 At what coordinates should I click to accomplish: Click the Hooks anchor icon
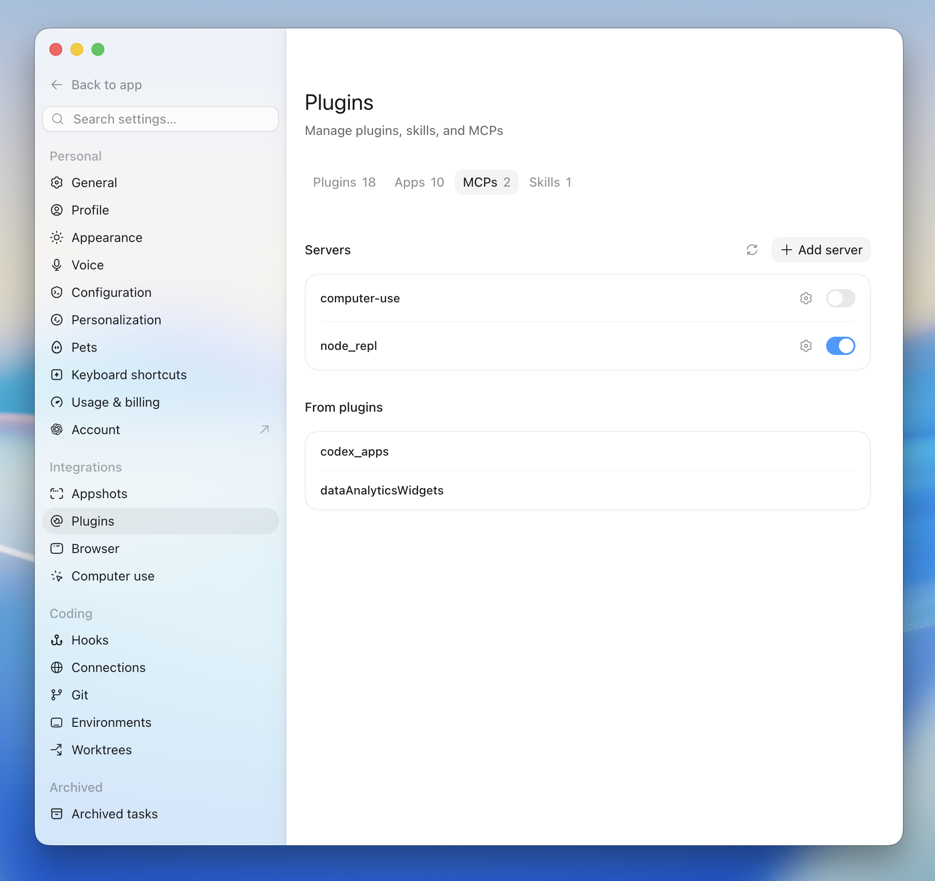click(x=57, y=640)
